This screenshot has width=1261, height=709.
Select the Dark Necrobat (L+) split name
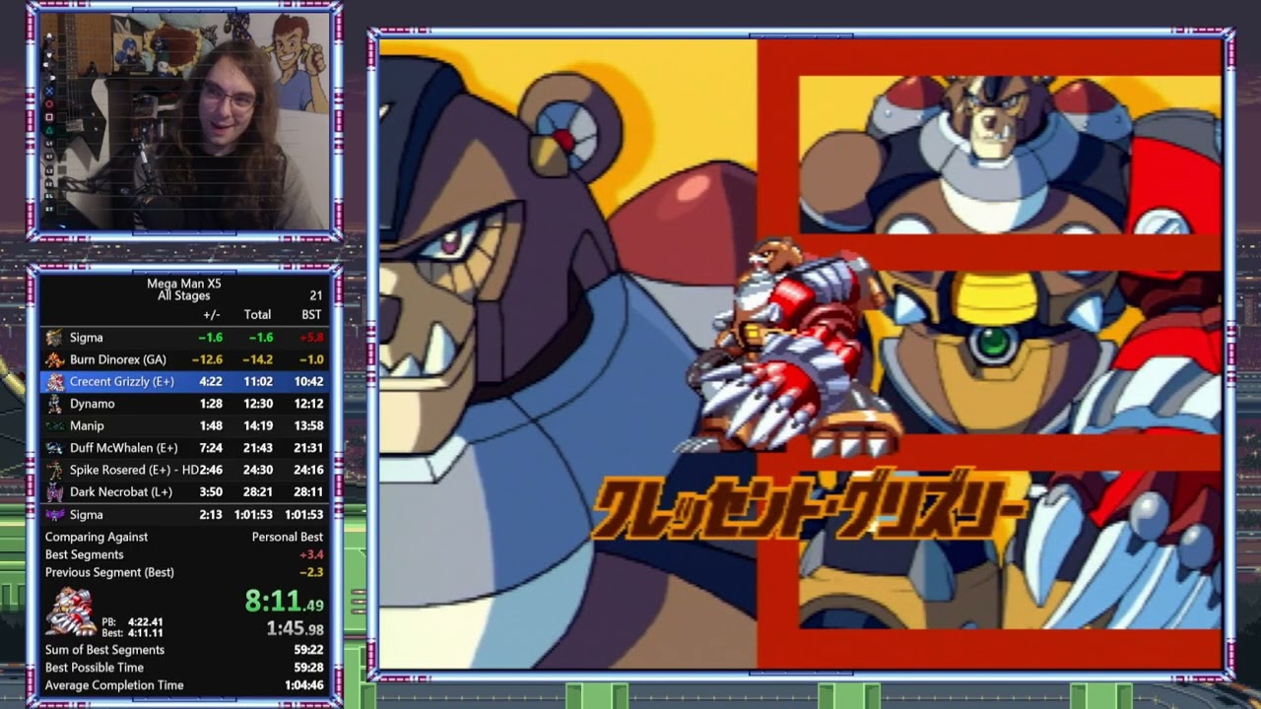(121, 492)
